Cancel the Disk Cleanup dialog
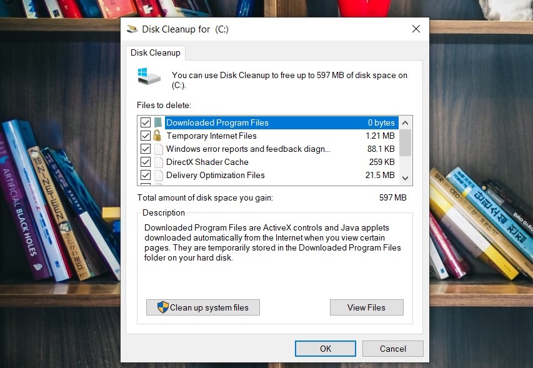 pos(392,349)
